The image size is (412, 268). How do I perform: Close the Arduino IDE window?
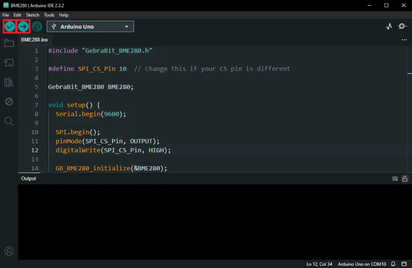(403, 5)
